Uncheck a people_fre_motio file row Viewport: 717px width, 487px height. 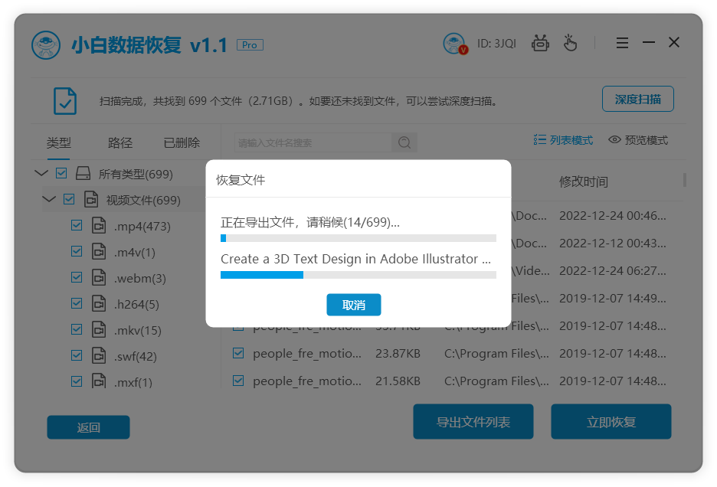point(237,354)
